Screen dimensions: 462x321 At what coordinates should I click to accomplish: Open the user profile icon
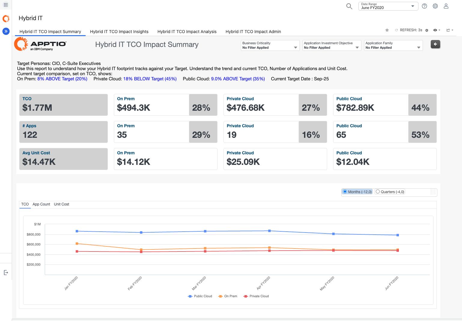[x=446, y=6]
